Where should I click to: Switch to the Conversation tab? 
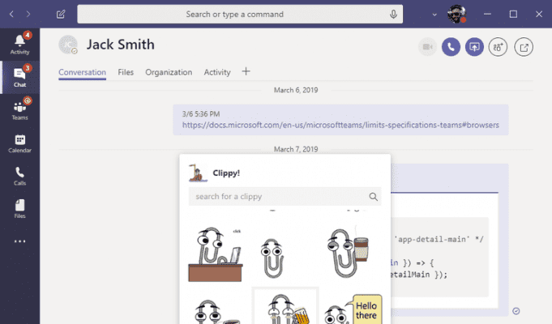coord(82,72)
